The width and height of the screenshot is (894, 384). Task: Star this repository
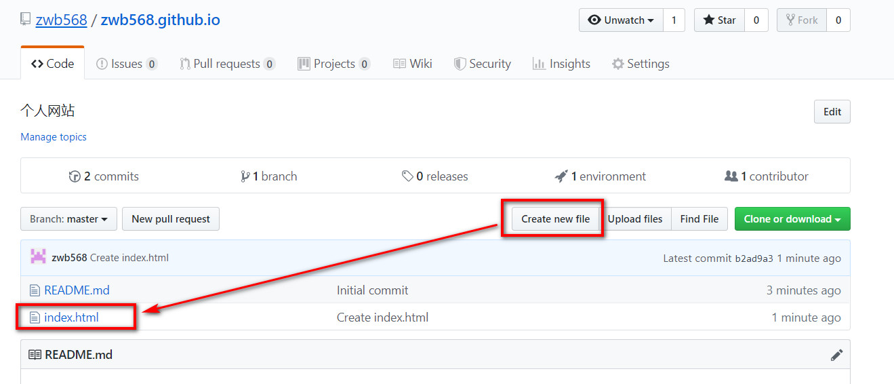click(719, 20)
